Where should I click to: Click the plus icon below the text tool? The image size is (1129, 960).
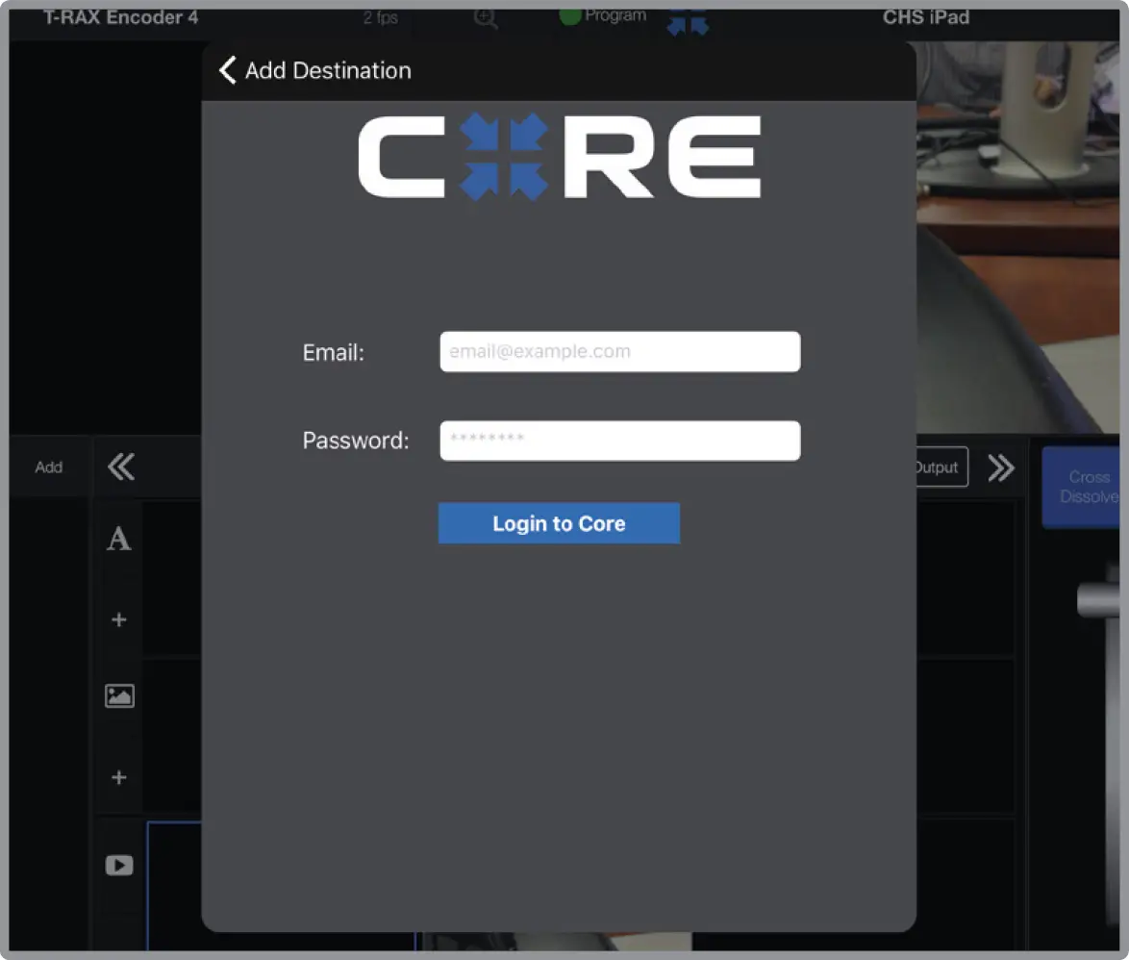coord(117,619)
